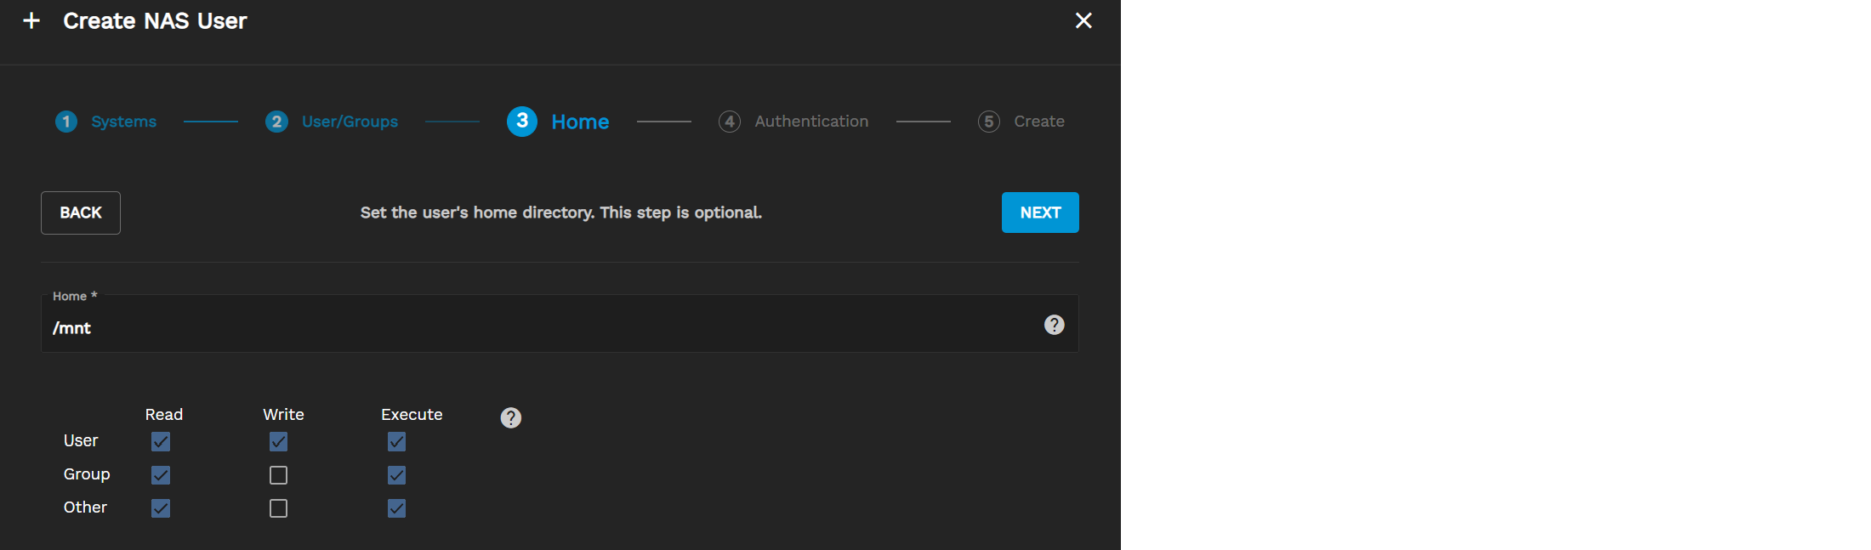Select step 3 Home
1871x550 pixels.
pyautogui.click(x=558, y=122)
